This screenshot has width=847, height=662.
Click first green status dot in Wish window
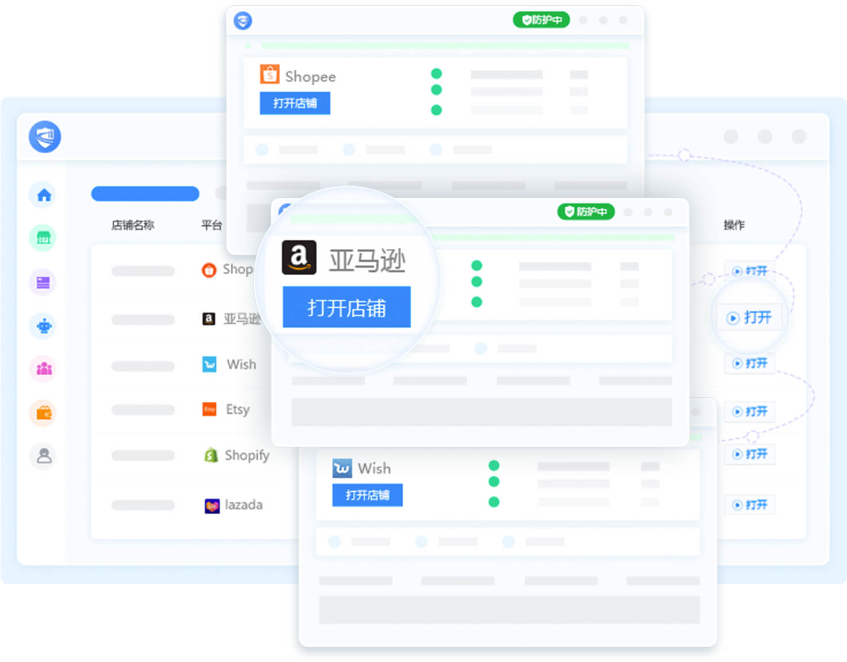coord(494,465)
